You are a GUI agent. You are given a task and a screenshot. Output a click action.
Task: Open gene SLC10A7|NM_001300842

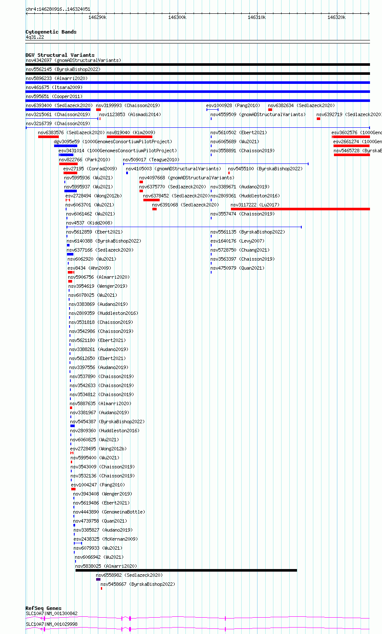pos(52,613)
